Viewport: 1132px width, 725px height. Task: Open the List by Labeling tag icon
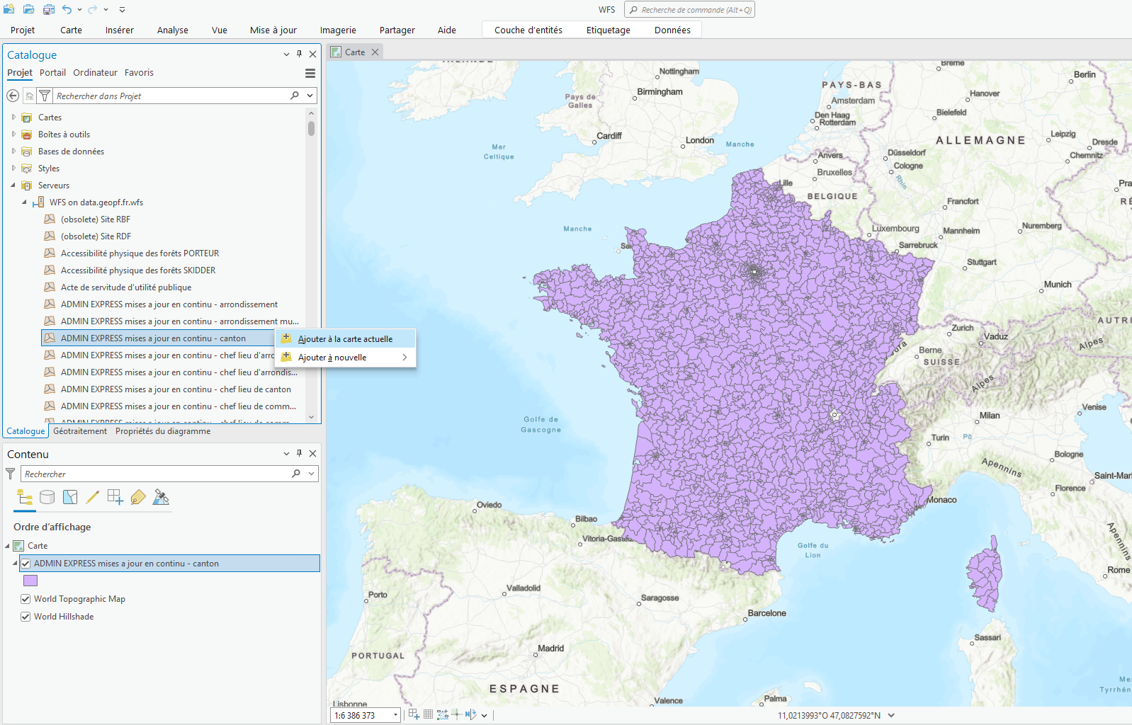pyautogui.click(x=138, y=498)
